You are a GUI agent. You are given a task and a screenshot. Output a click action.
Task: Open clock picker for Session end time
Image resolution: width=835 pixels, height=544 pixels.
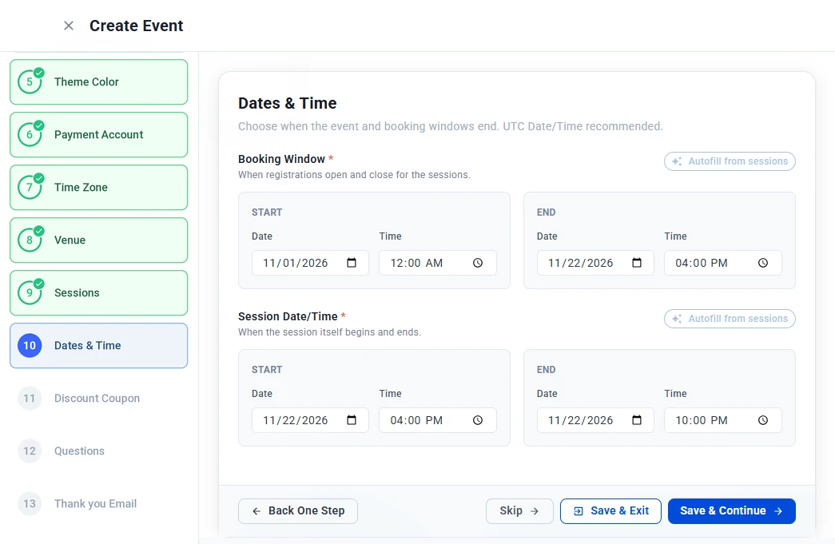click(763, 420)
